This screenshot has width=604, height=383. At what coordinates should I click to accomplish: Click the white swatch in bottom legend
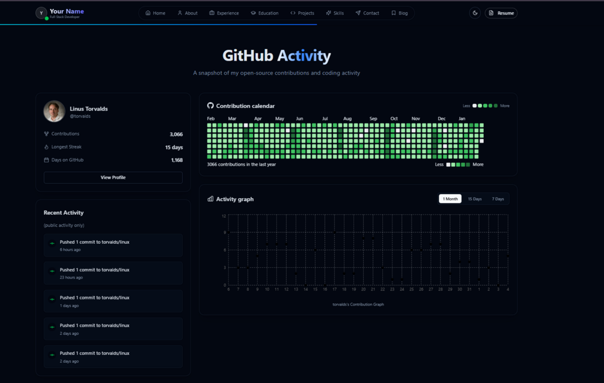[x=448, y=164]
